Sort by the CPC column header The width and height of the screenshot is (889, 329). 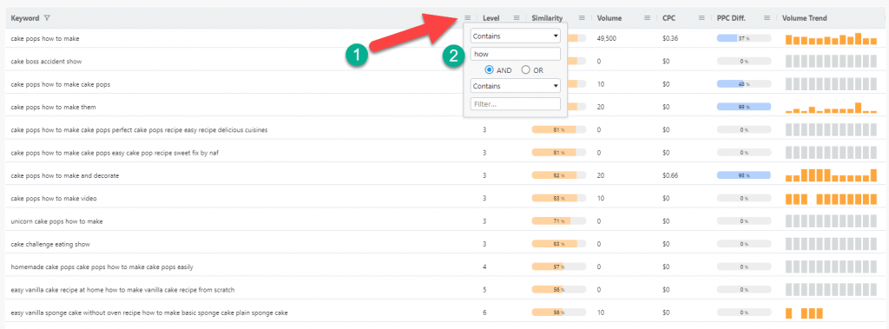coord(669,18)
